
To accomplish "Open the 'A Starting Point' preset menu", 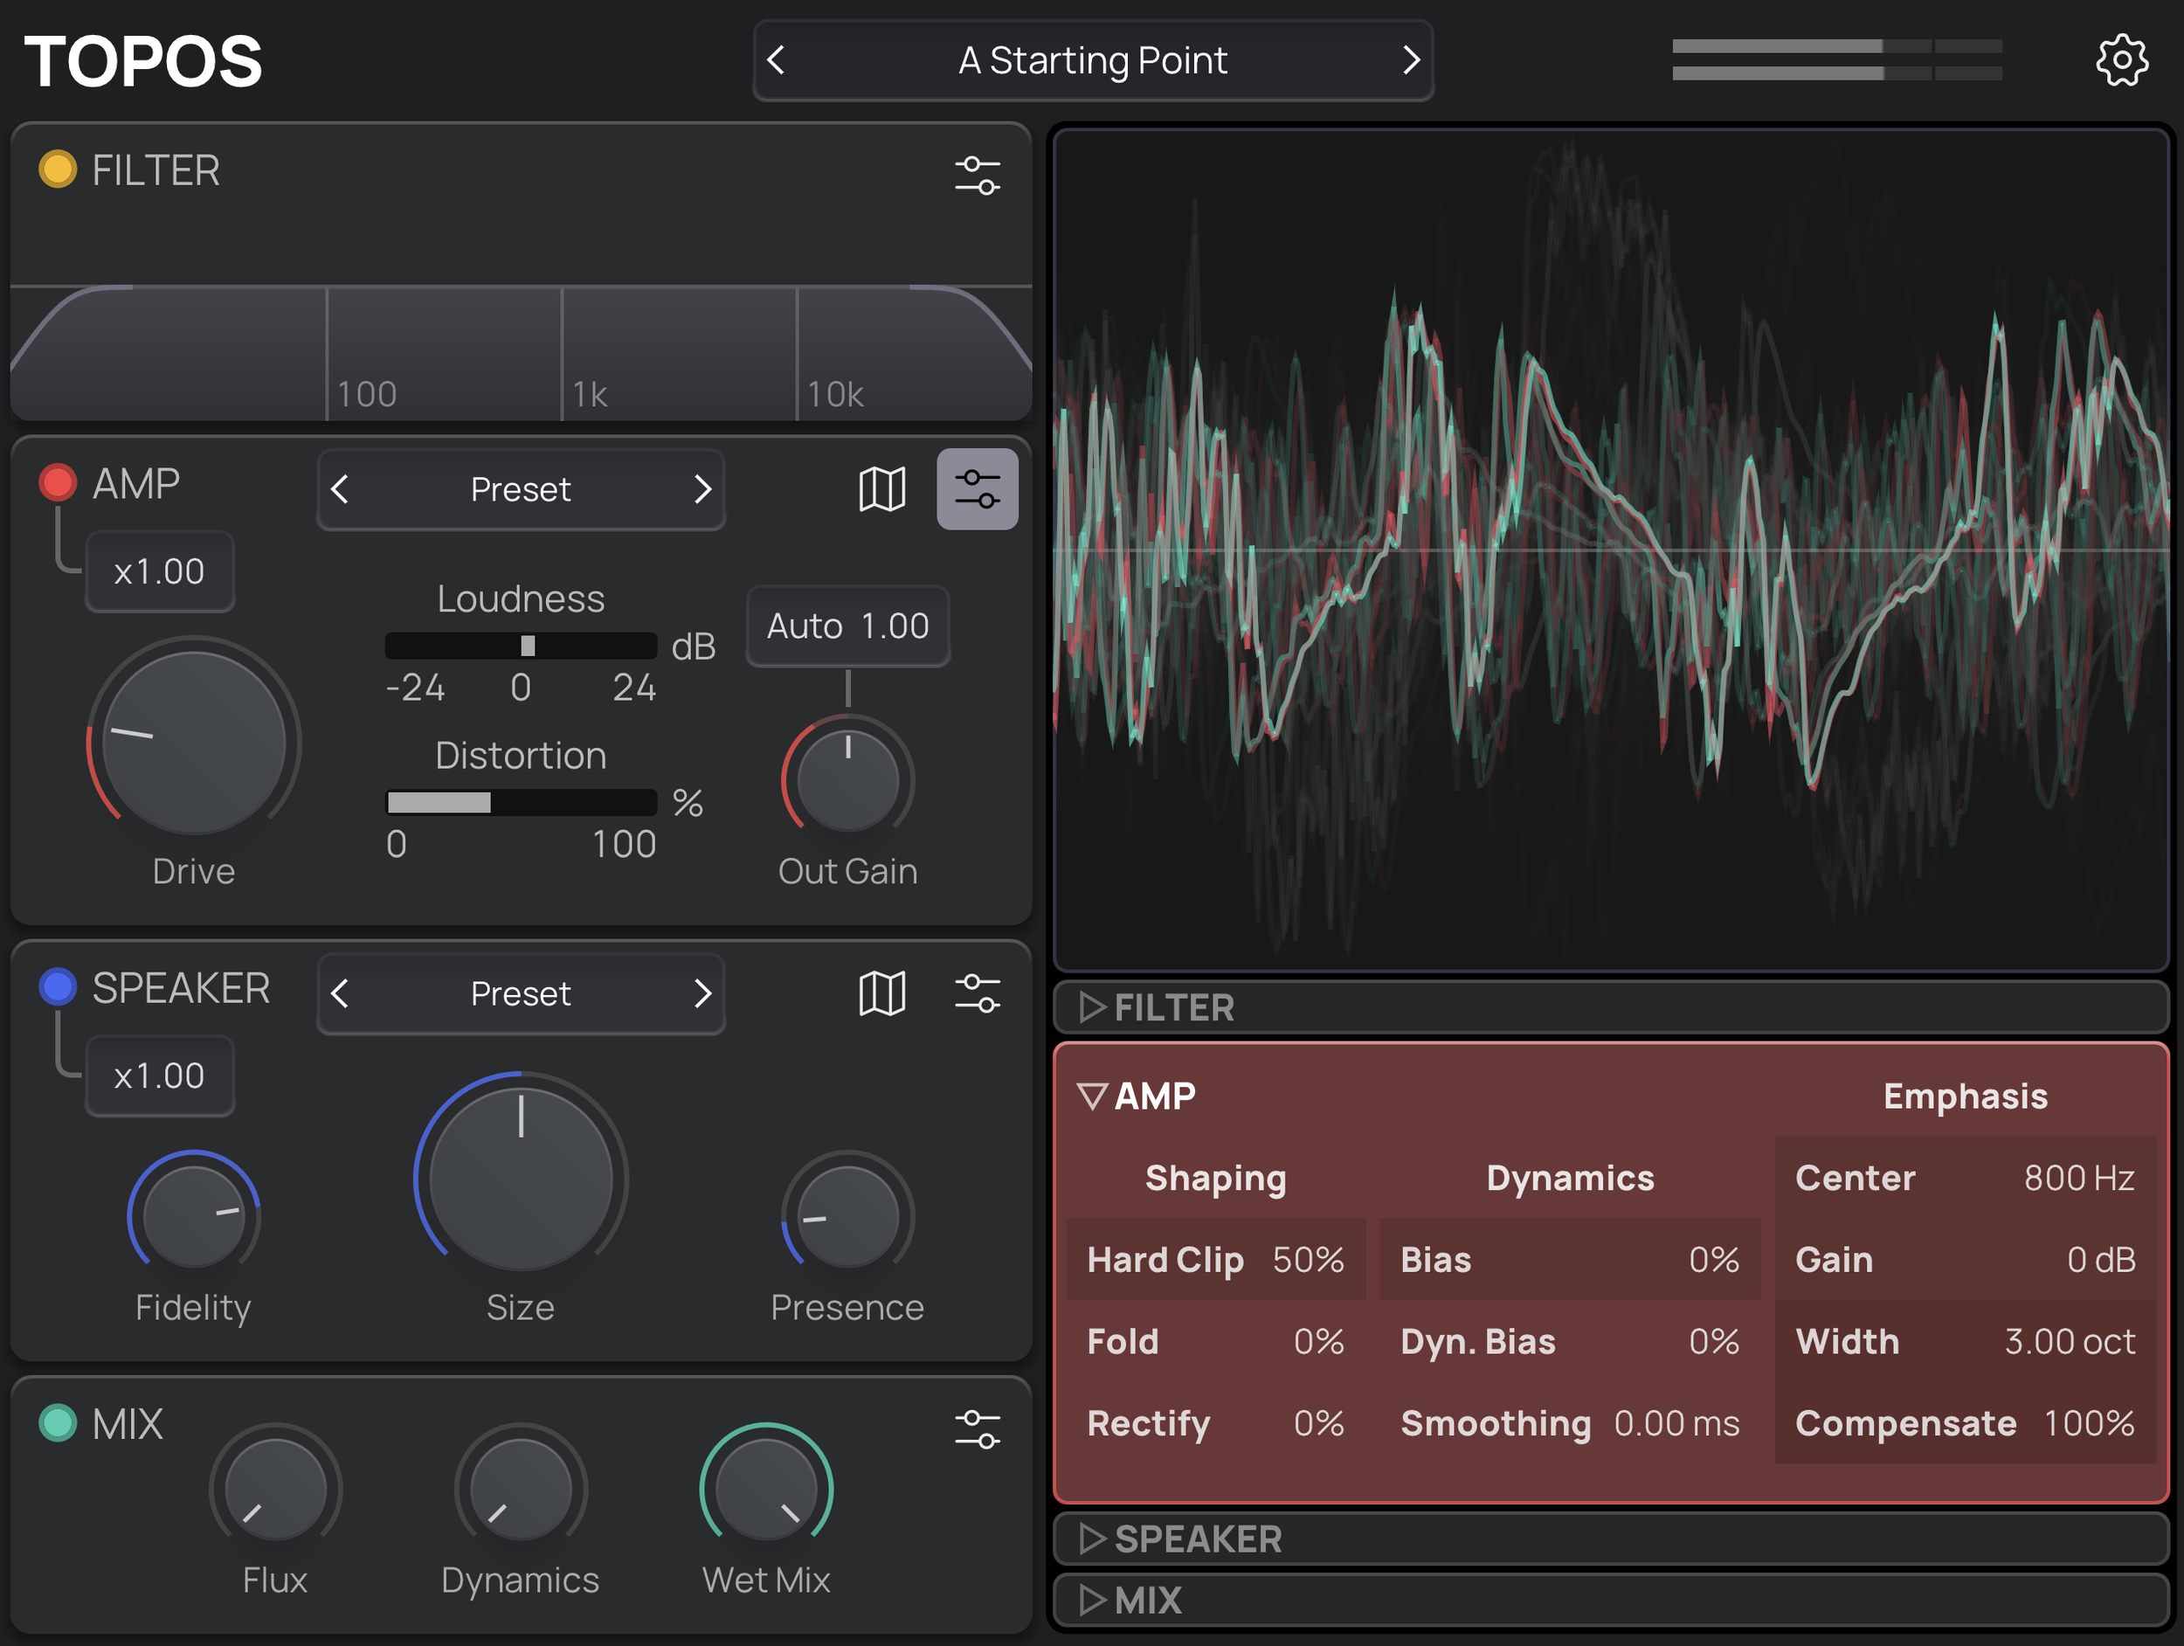I will coord(1092,61).
